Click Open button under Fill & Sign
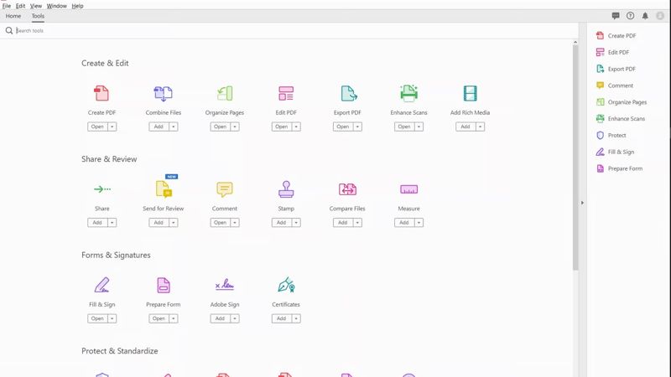The height and width of the screenshot is (377, 671). tap(97, 318)
